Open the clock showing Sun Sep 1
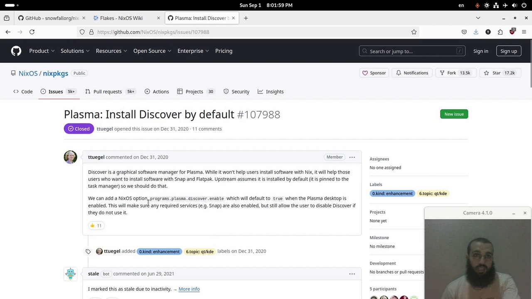 point(266,5)
